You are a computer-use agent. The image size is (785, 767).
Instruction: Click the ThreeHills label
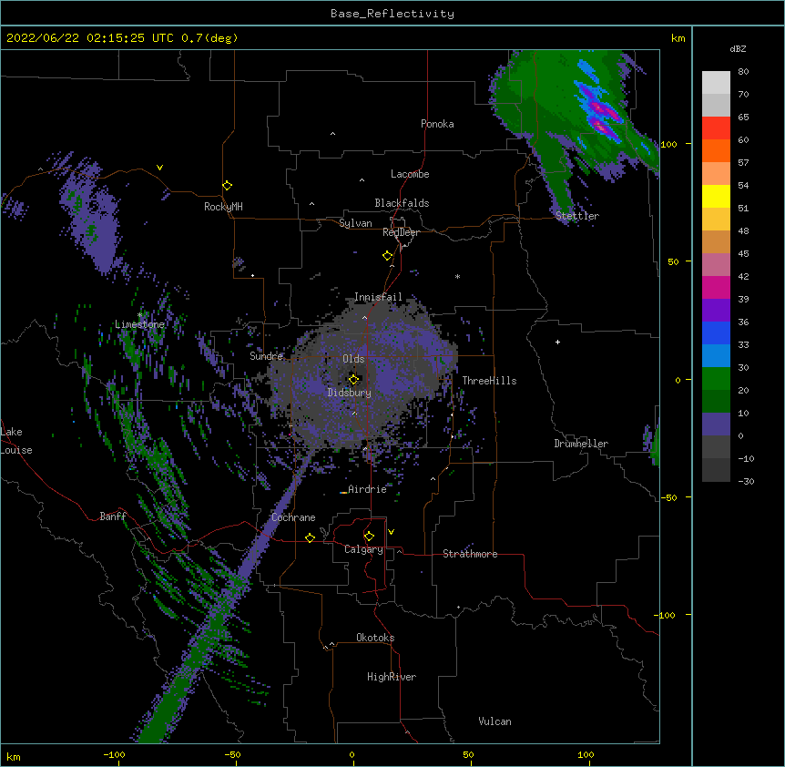click(x=489, y=381)
